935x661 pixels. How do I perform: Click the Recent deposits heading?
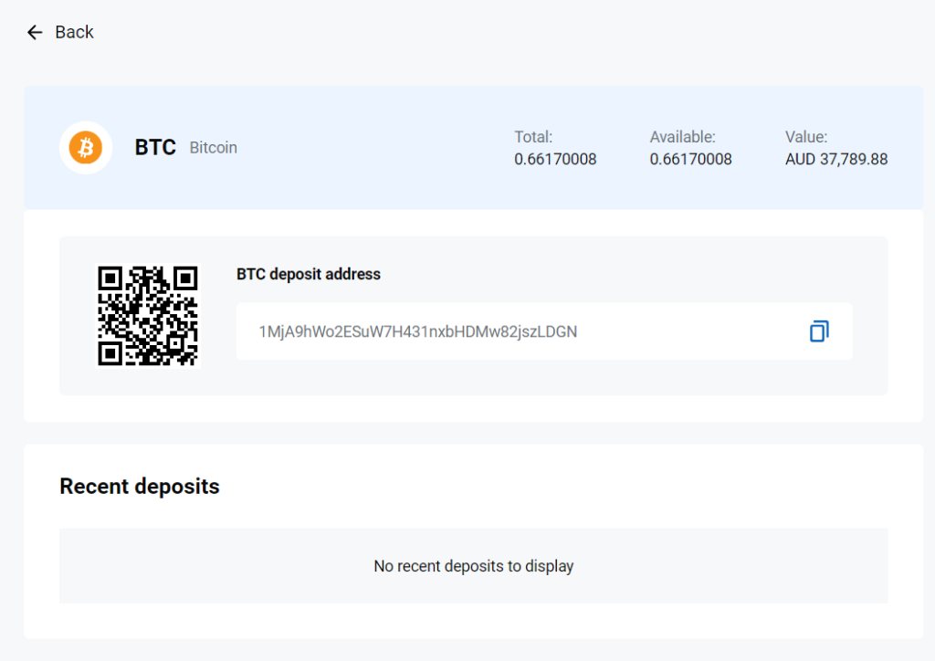pos(139,487)
